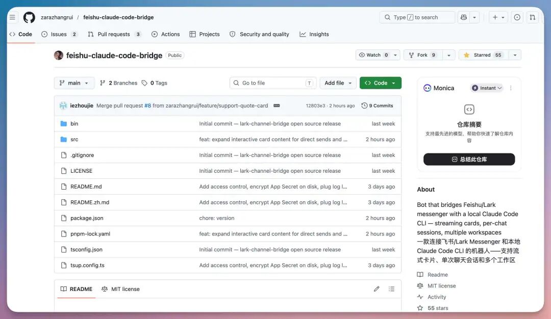Screen dimensions: 551x319
Task: Switch to the README tab
Action: (x=76, y=289)
